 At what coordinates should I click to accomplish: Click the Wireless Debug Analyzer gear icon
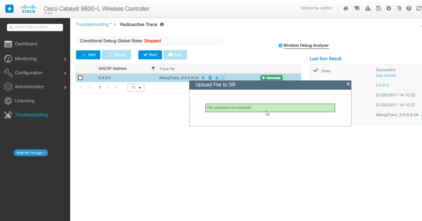[280, 45]
